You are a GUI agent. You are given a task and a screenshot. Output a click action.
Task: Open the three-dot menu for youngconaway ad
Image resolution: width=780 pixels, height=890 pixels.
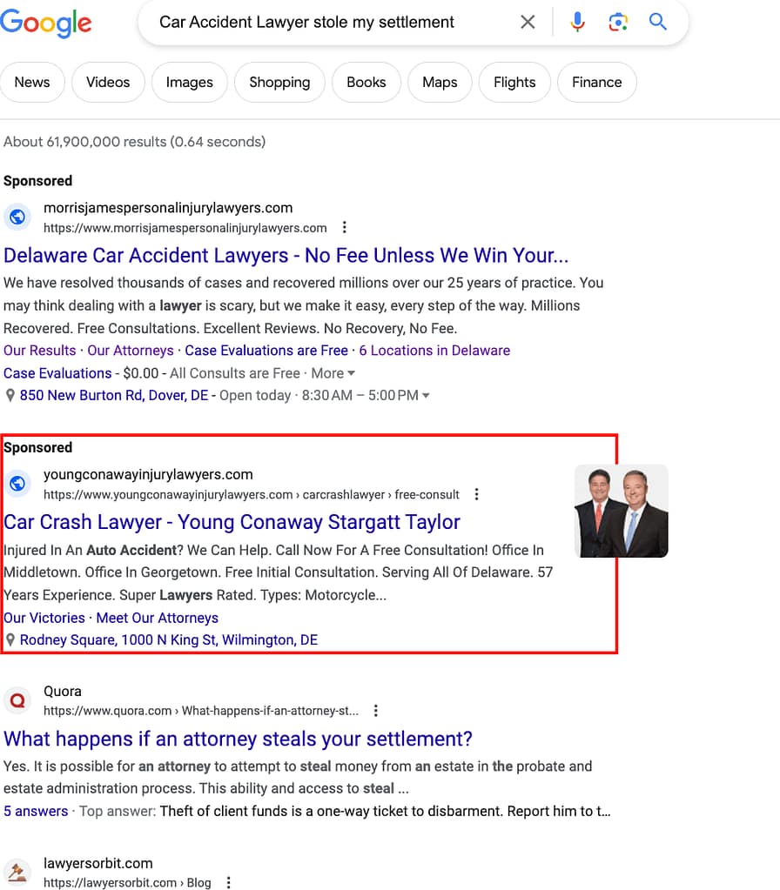[x=477, y=494]
